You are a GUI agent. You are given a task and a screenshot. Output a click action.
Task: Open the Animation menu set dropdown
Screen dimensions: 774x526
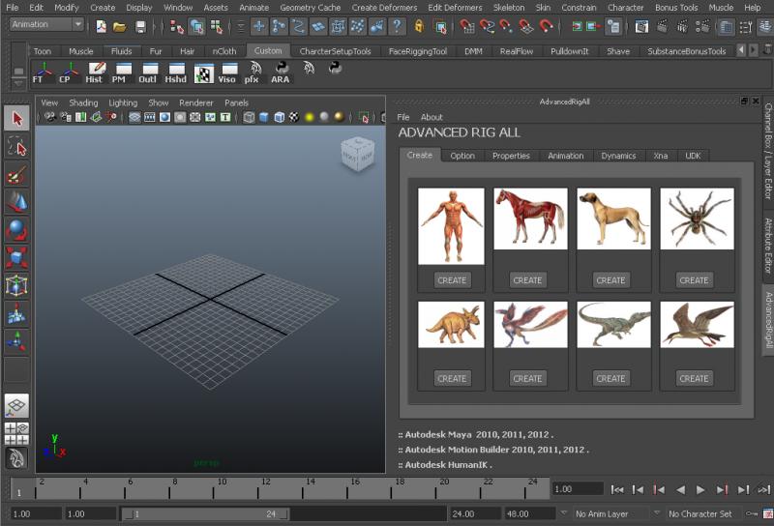[46, 24]
